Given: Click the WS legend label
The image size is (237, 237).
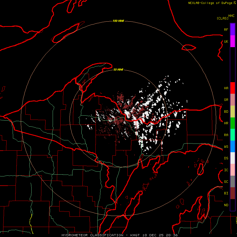Looking at the screenshot, I should (x=226, y=146).
